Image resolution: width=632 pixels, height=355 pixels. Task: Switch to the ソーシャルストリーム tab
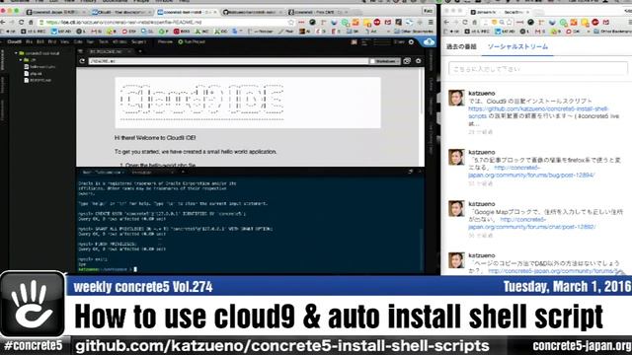coord(517,46)
